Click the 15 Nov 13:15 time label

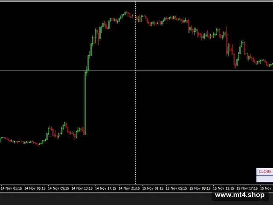click(224, 188)
